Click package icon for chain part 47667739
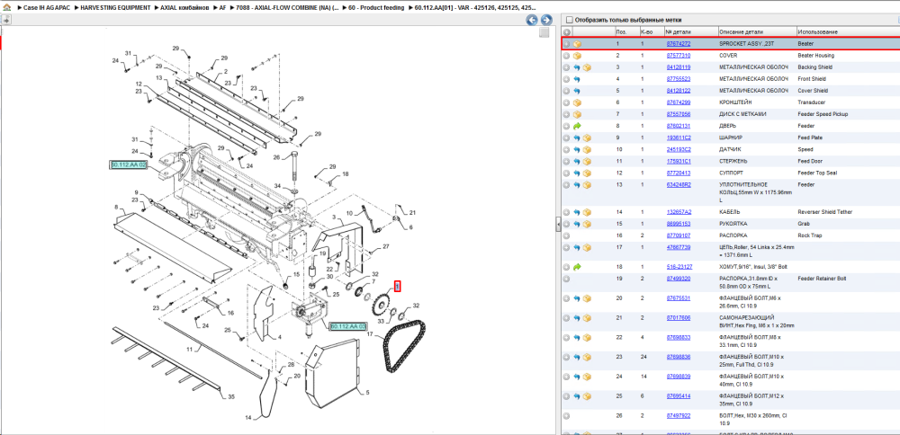 pos(587,247)
